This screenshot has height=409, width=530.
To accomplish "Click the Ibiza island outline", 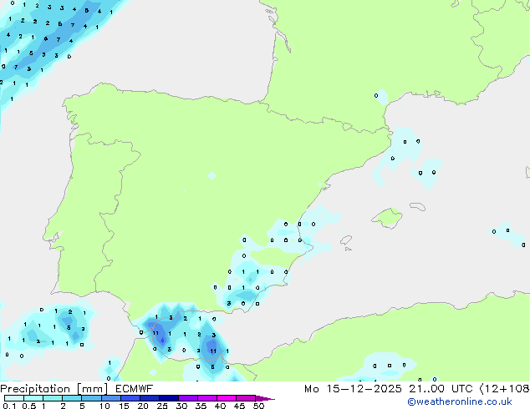I will [x=346, y=240].
